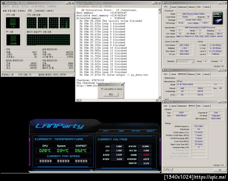Click the Super PI vertical scrollbar down arrow
Viewport: 228px width, 181px height.
(160, 97)
